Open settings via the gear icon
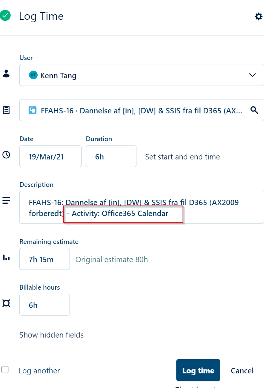The height and width of the screenshot is (388, 270). (259, 16)
